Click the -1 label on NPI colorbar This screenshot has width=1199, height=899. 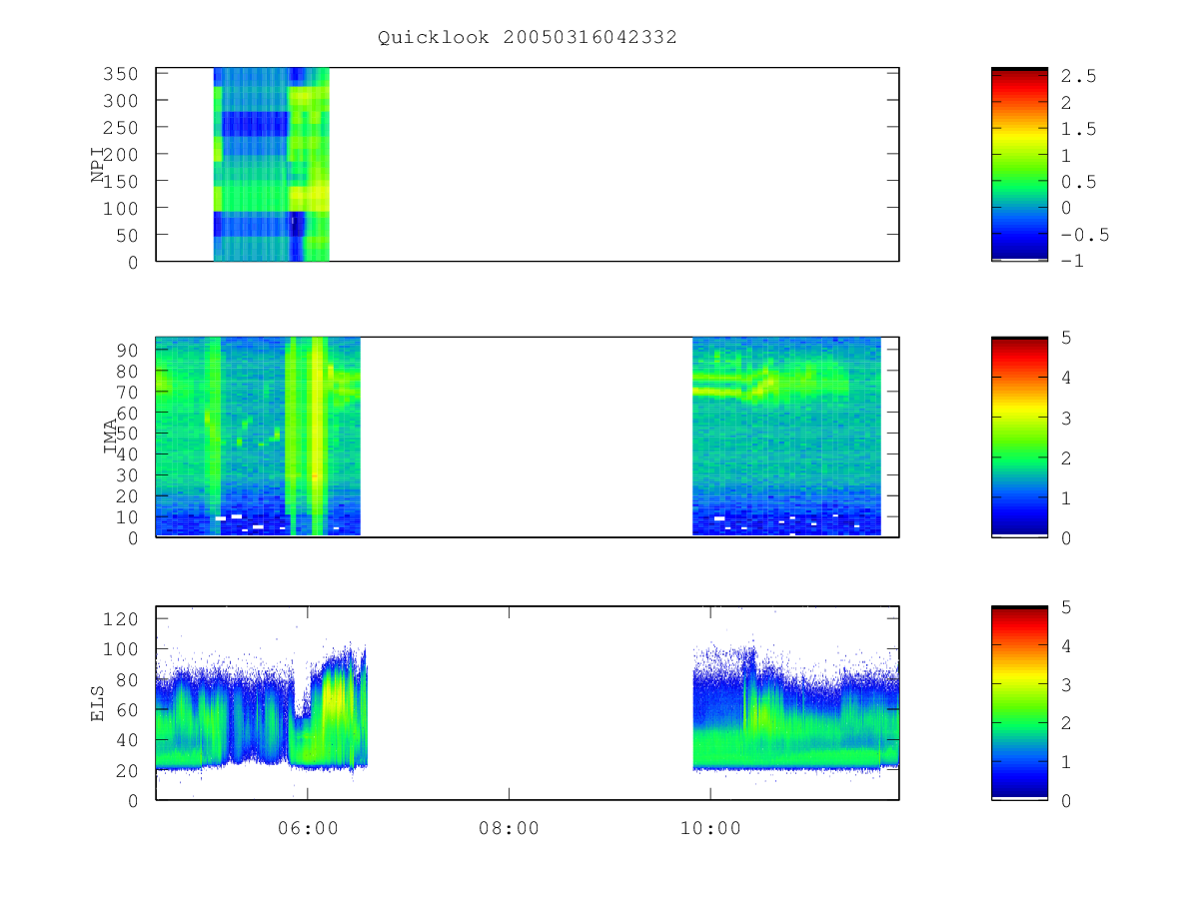click(1074, 261)
